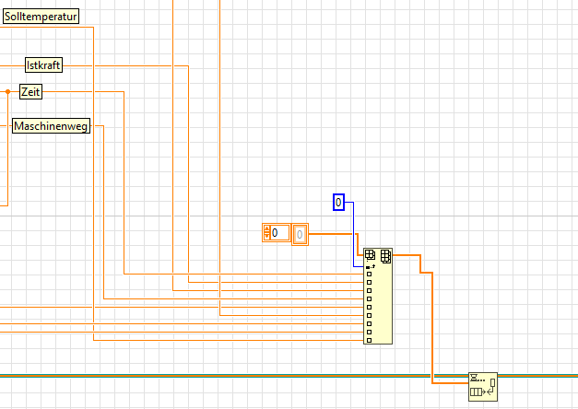Click the blue integer constant 0
Viewport: 578px width, 409px height.
pyautogui.click(x=338, y=203)
